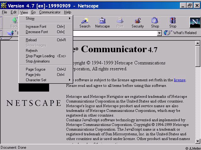
Task: Open the location field dropdown arrow
Action: coord(159,33)
